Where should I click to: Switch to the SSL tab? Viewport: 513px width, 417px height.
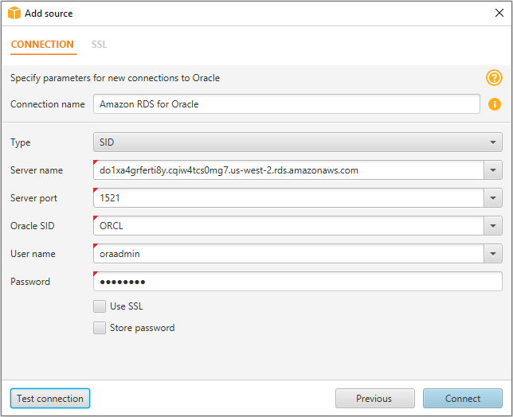tap(99, 45)
